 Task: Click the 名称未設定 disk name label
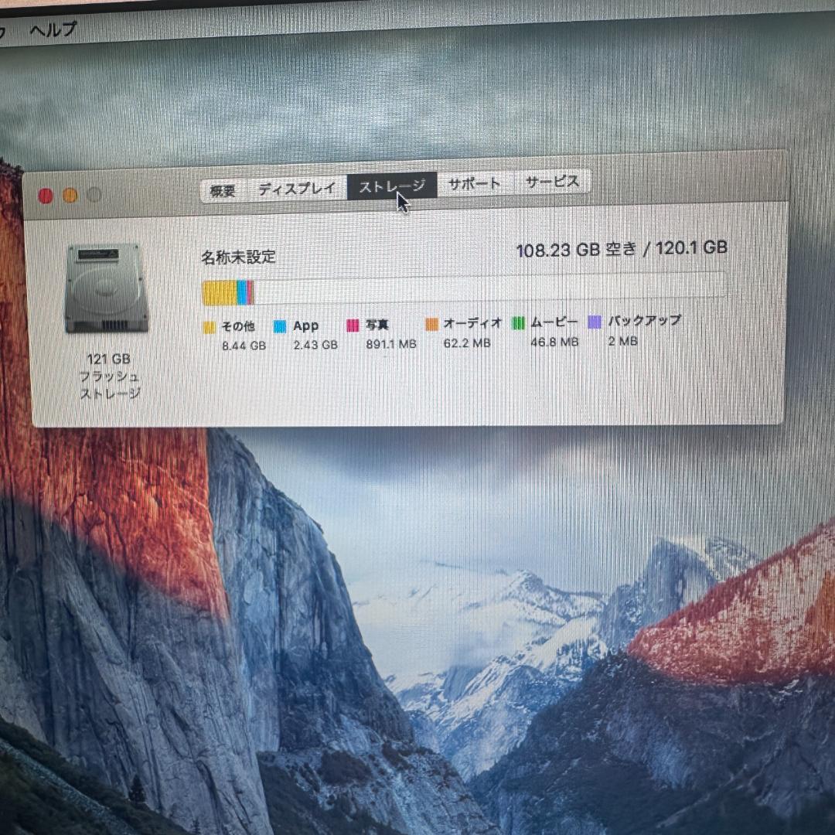(x=237, y=256)
